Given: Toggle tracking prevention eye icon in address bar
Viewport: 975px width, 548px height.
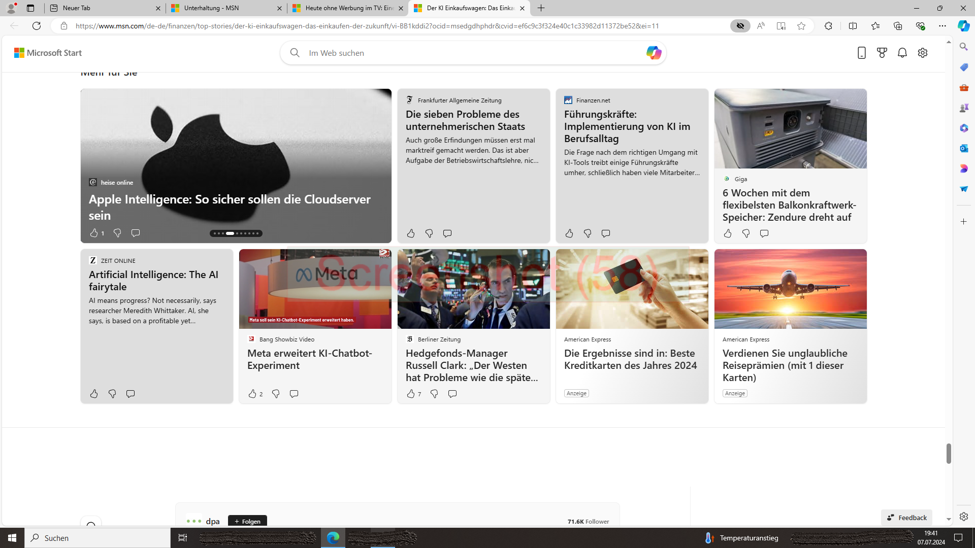Looking at the screenshot, I should [740, 26].
